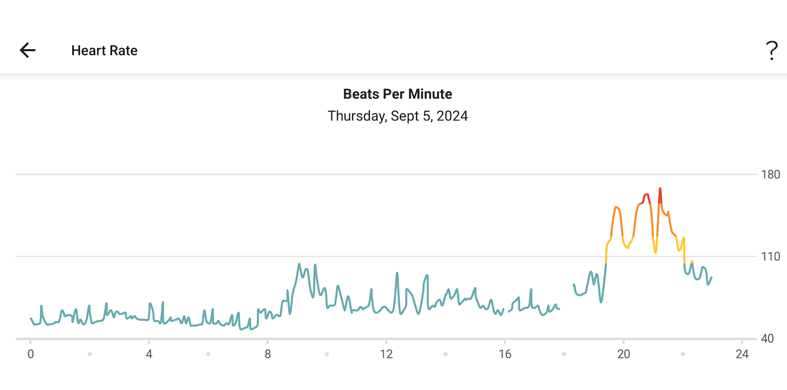Click the 110 y-axis label

point(770,257)
